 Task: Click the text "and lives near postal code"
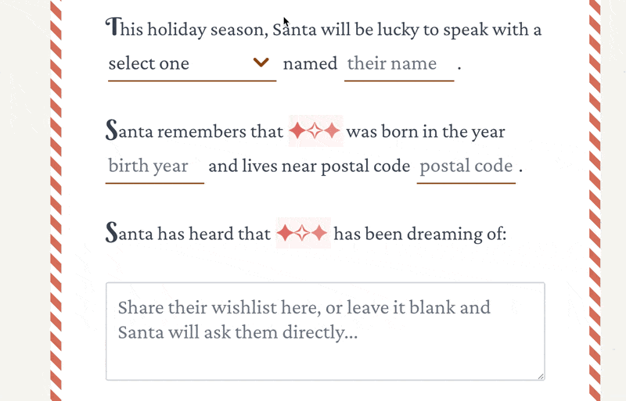click(309, 166)
